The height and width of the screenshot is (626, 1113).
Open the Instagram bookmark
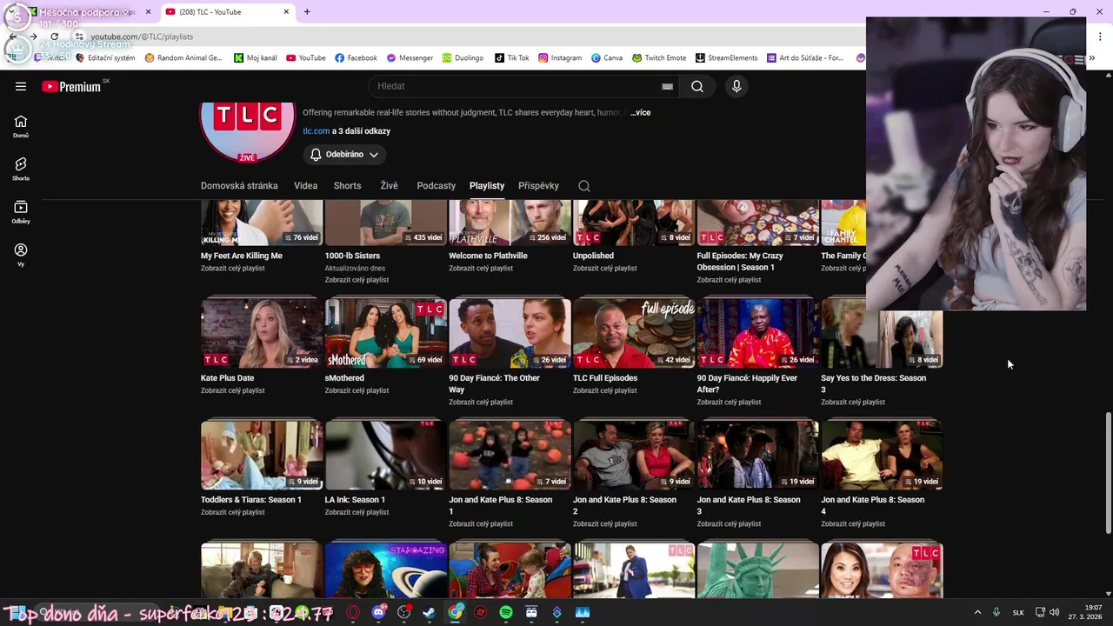(x=560, y=58)
